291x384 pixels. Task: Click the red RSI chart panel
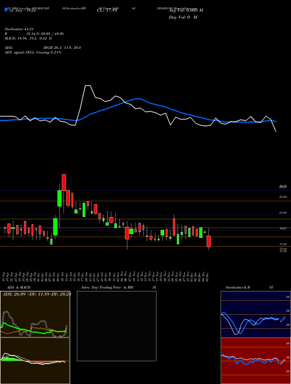coord(255,361)
